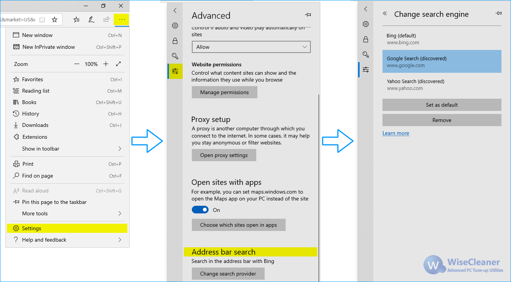The height and width of the screenshot is (282, 511).
Task: Click the Advanced sliders icon in search engine sidebar
Action: [366, 69]
